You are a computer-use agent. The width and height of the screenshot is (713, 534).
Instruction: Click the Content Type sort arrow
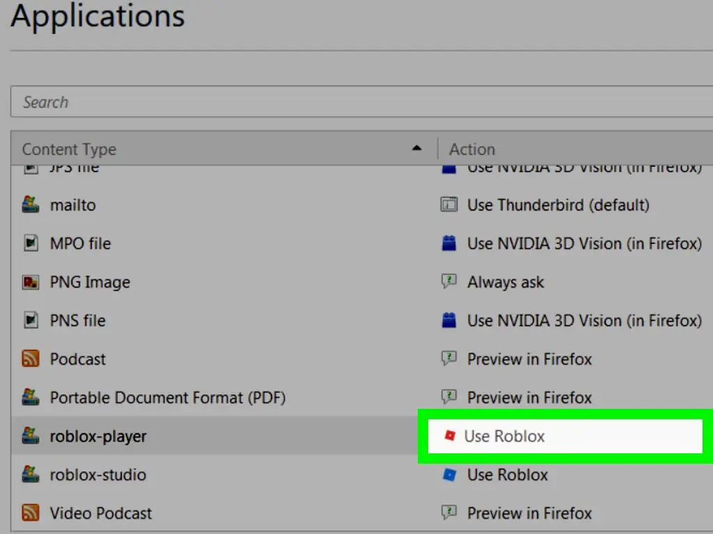tap(416, 148)
